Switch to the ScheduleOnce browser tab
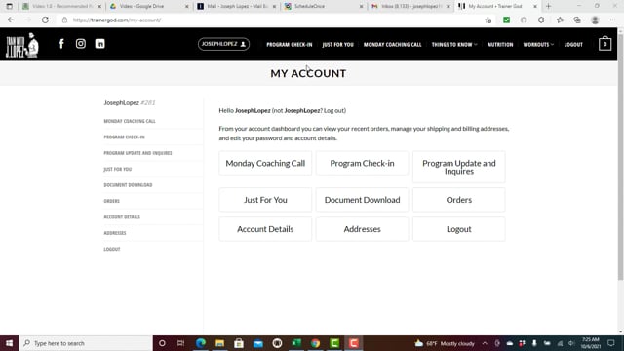 point(325,6)
